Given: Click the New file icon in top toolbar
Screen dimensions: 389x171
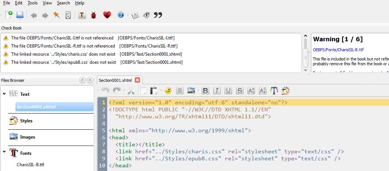Looking at the screenshot, I should click(x=9, y=15).
